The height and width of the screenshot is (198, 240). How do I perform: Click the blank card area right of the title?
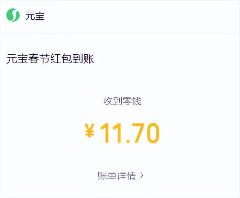[x=165, y=59]
